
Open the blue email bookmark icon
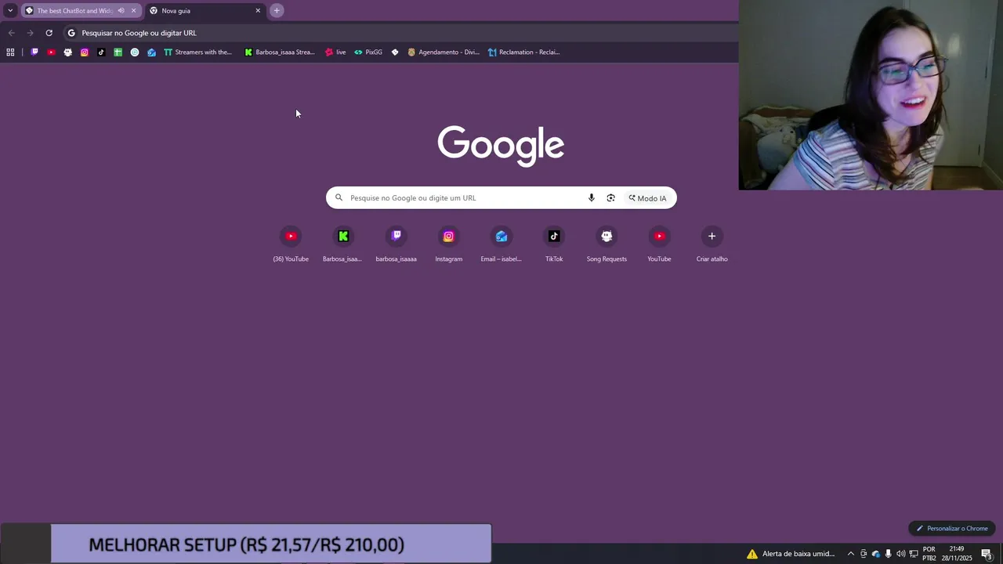point(151,52)
